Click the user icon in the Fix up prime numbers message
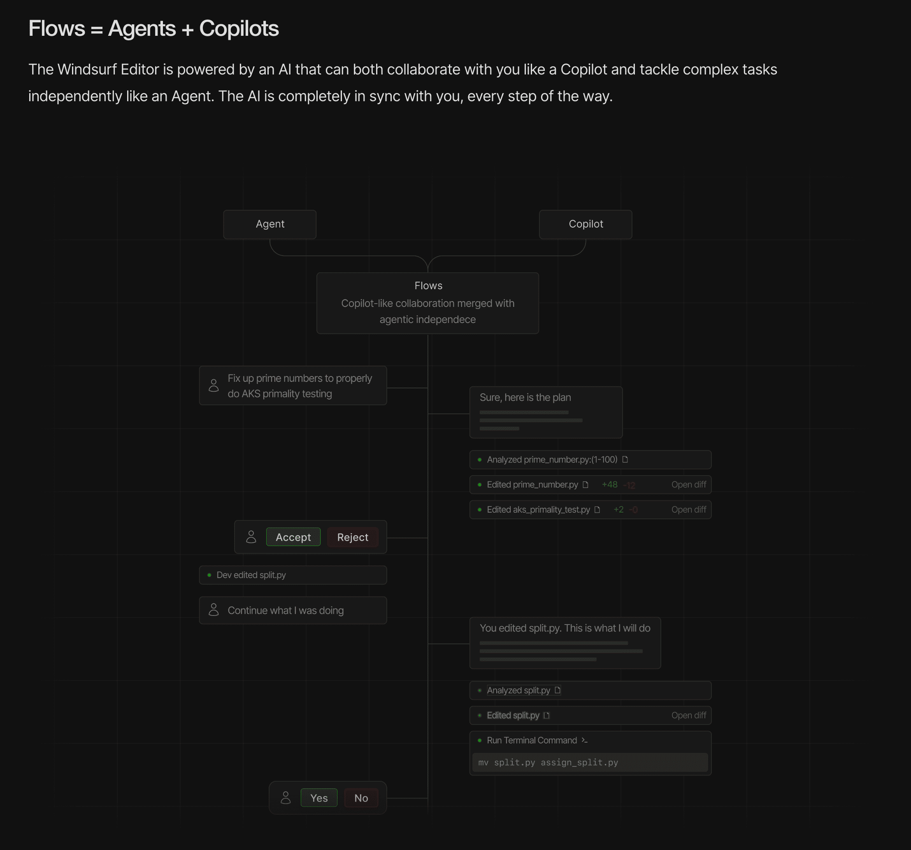The width and height of the screenshot is (911, 850). [x=214, y=386]
